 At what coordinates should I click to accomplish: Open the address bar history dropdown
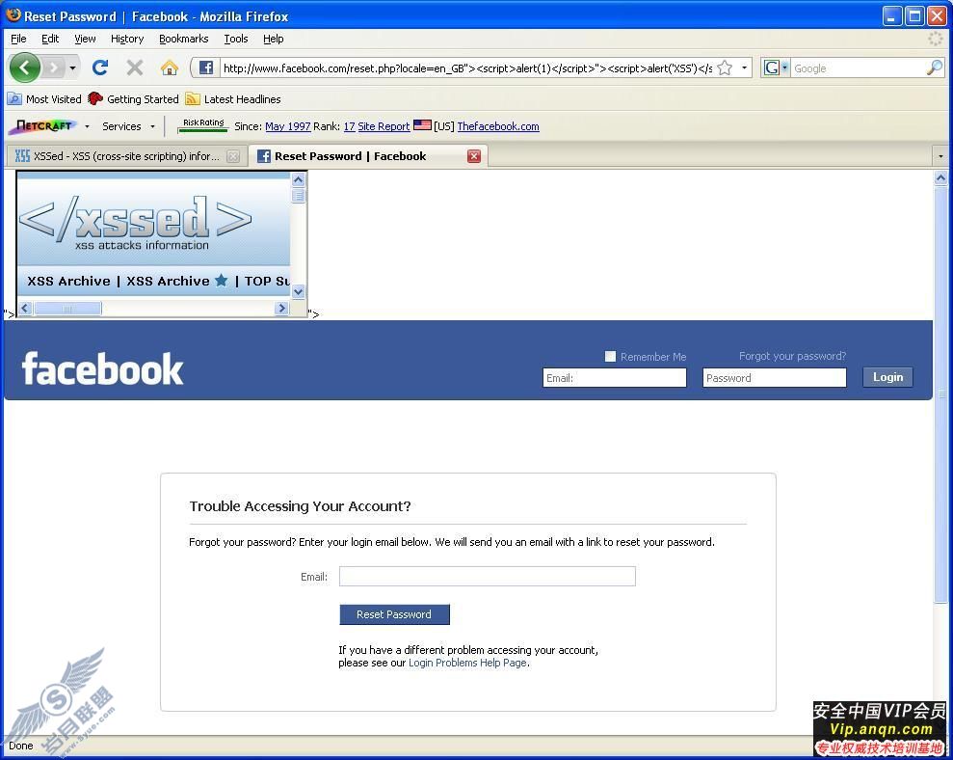[744, 68]
